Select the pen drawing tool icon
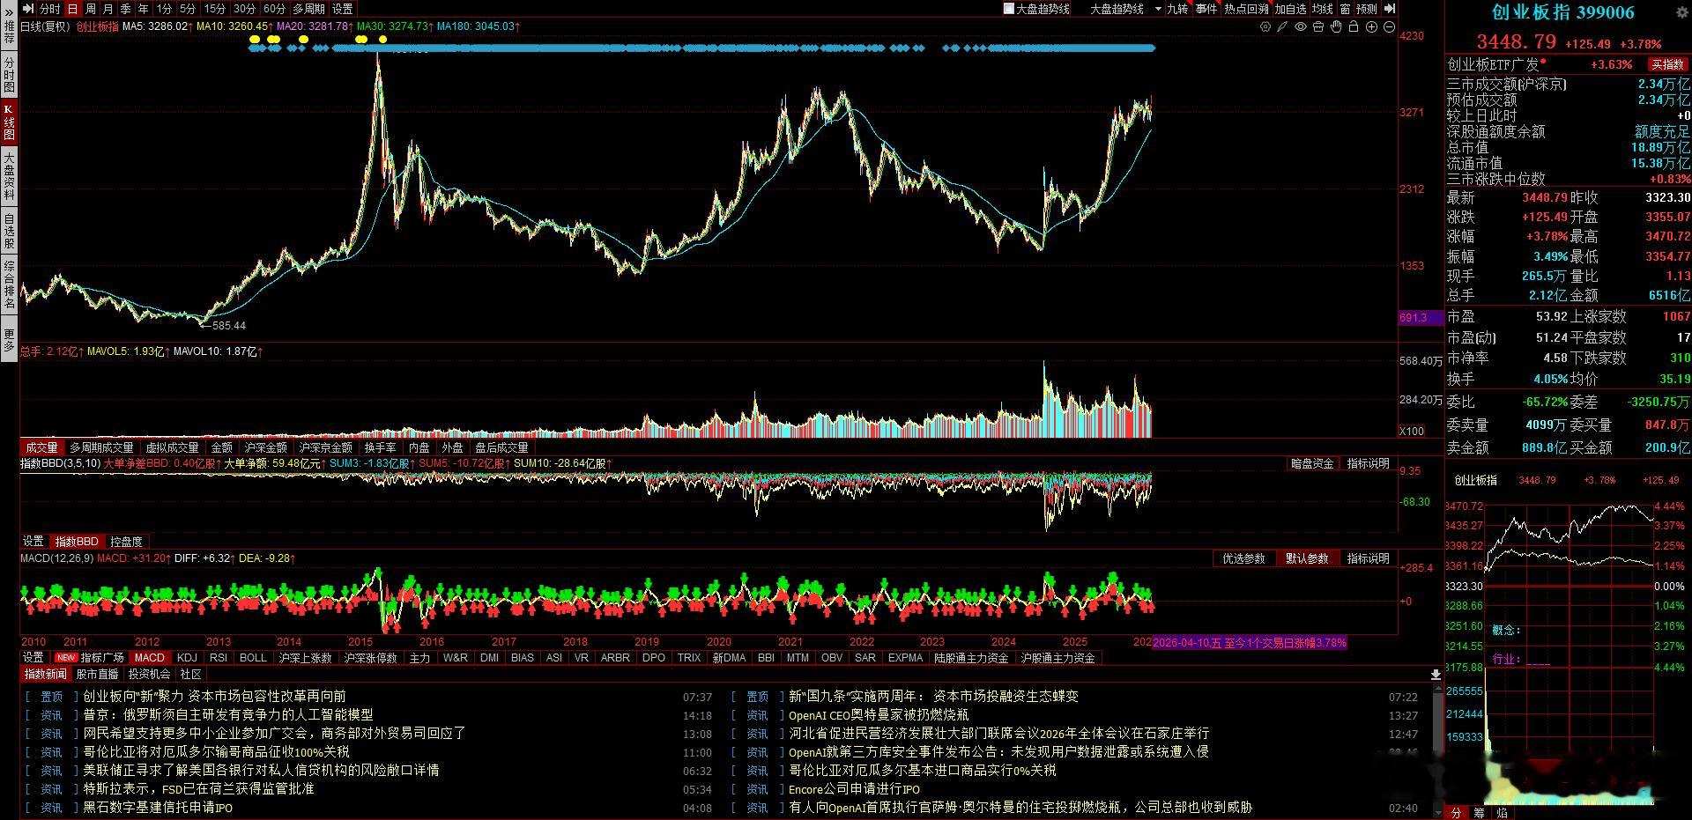 (1282, 27)
